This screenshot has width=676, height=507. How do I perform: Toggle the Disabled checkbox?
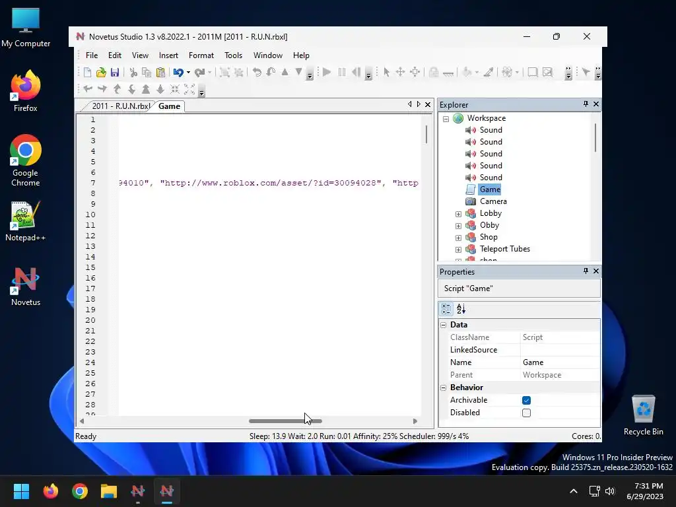526,413
